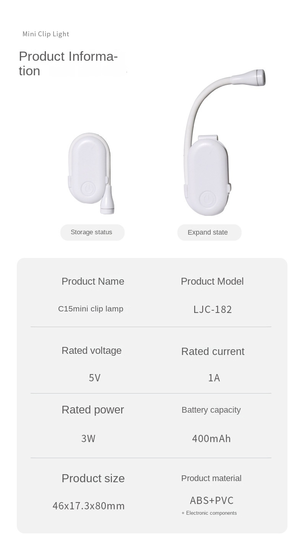The height and width of the screenshot is (551, 302).
Task: Click the "Product size" label
Action: point(93,478)
